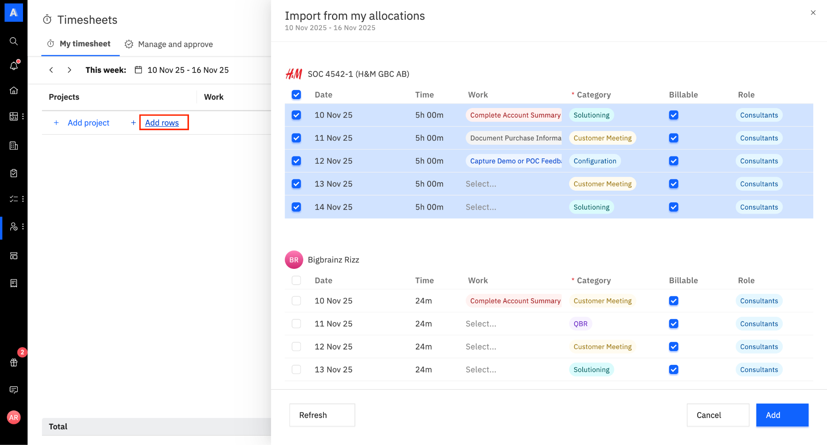Click the Refresh button
This screenshot has width=827, height=445.
pos(322,415)
